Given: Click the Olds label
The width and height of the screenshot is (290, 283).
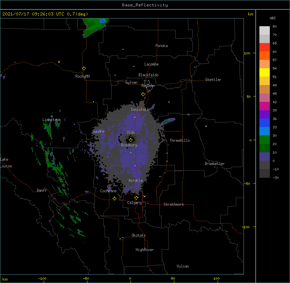Looking at the screenshot, I should (x=131, y=132).
